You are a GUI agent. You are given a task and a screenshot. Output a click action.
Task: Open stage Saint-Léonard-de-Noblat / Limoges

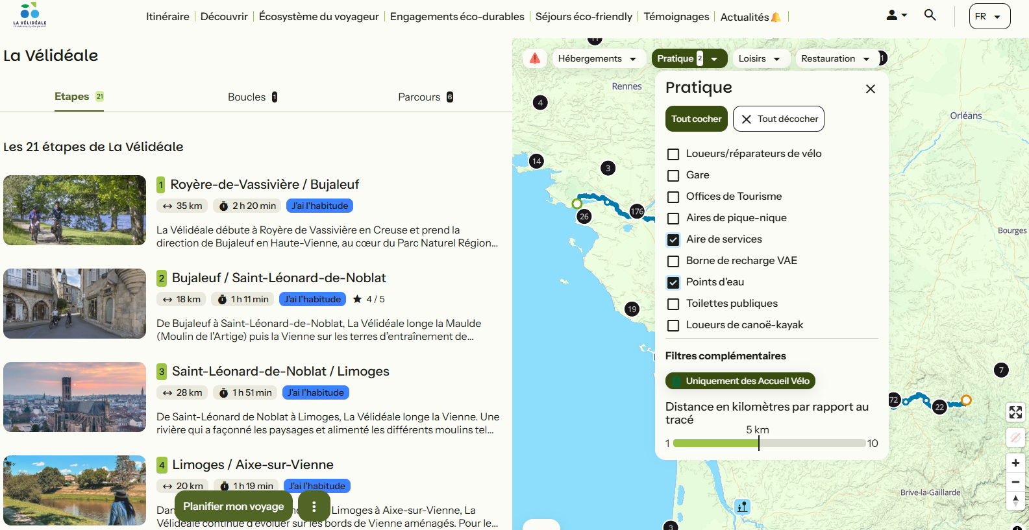click(x=280, y=371)
